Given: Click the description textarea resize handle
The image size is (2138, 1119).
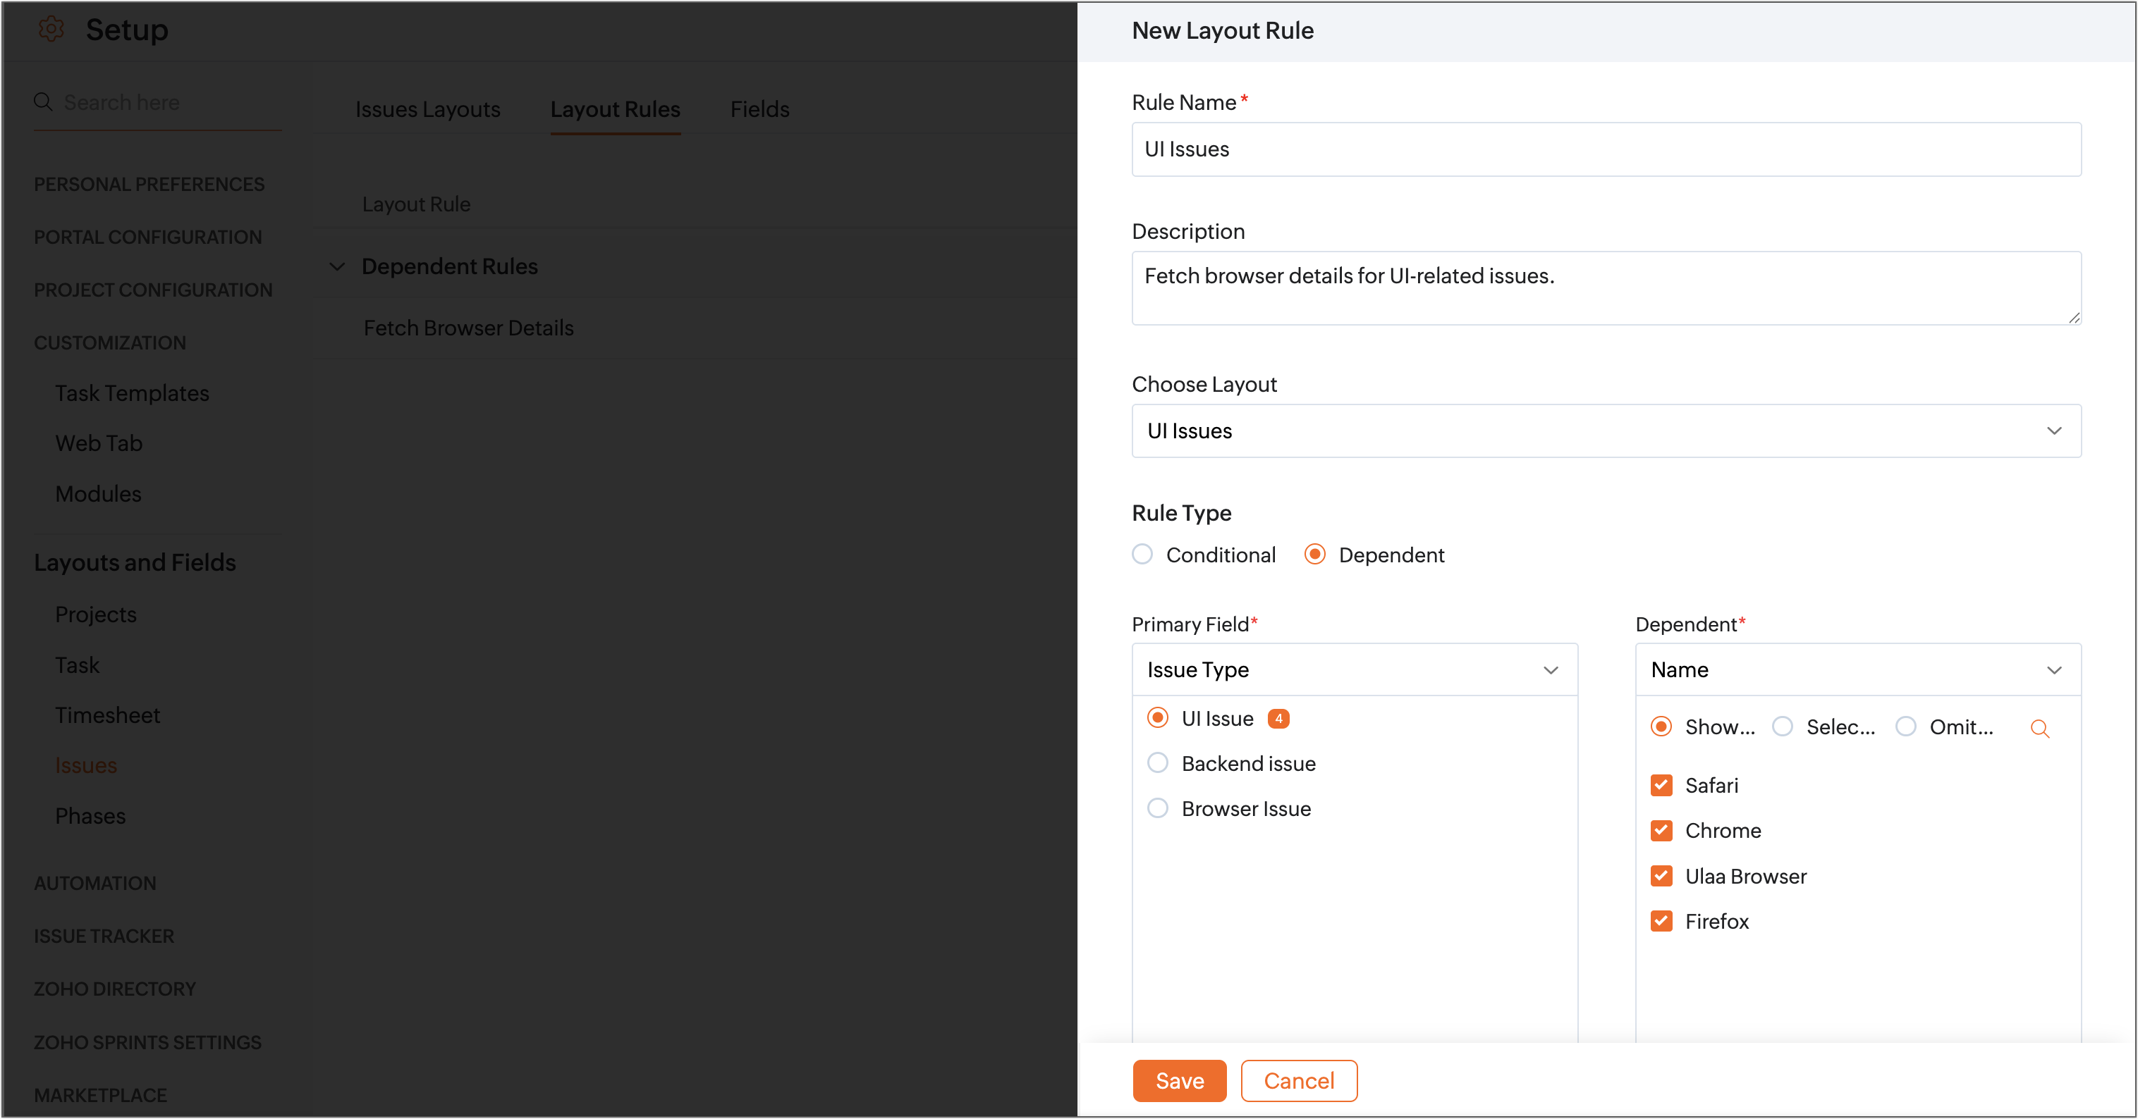Looking at the screenshot, I should (x=2074, y=317).
